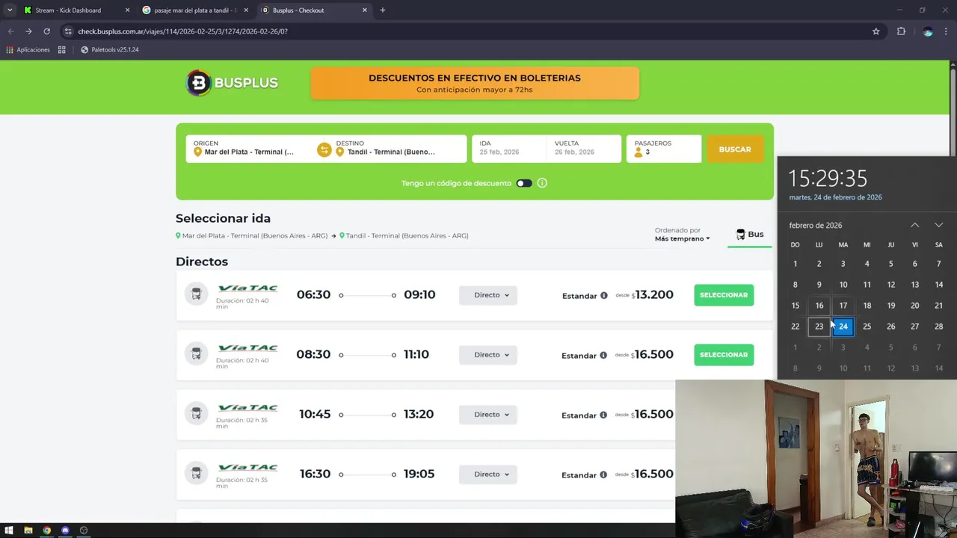Click info icon beside Estandar on 06:30 trip
Image resolution: width=957 pixels, height=538 pixels.
[x=603, y=295]
